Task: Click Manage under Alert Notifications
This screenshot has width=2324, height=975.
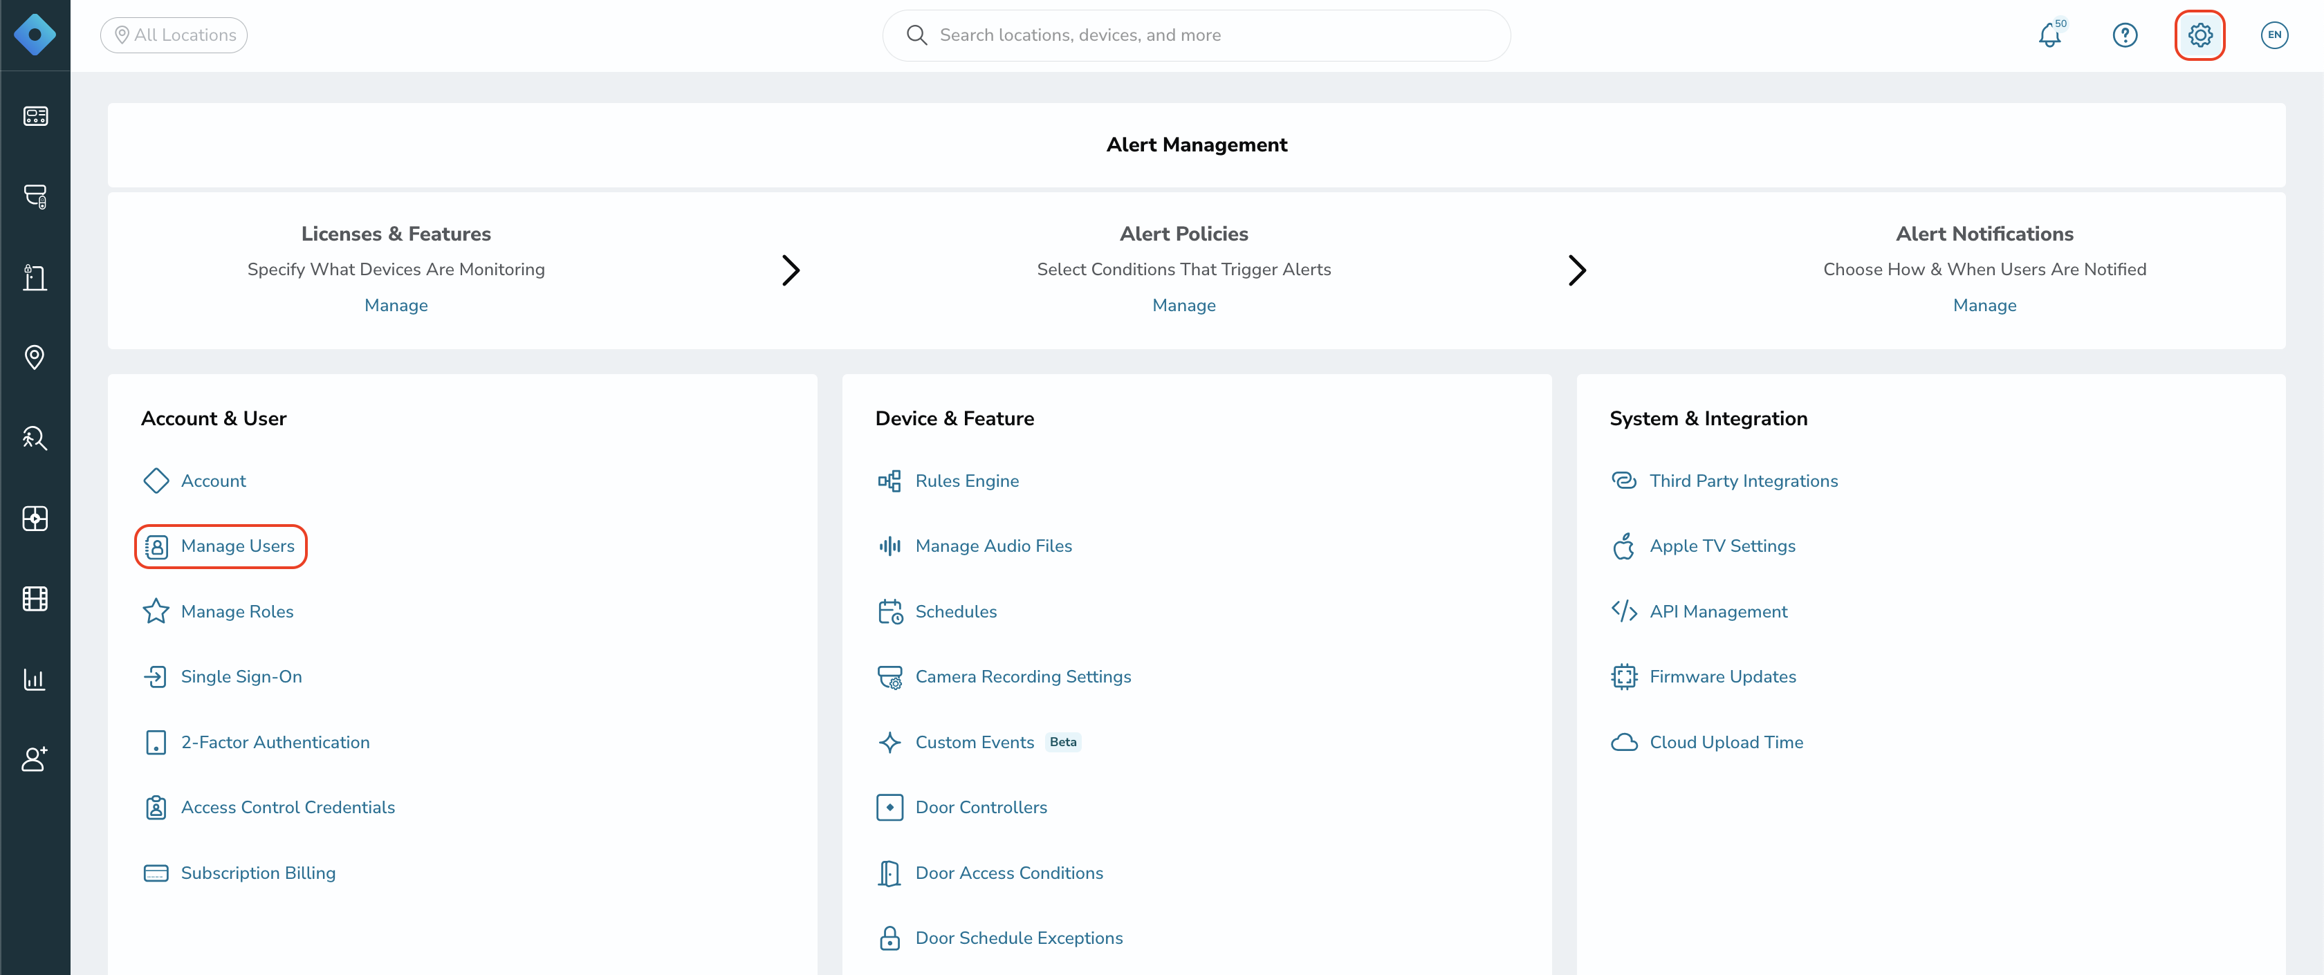Action: click(1984, 305)
